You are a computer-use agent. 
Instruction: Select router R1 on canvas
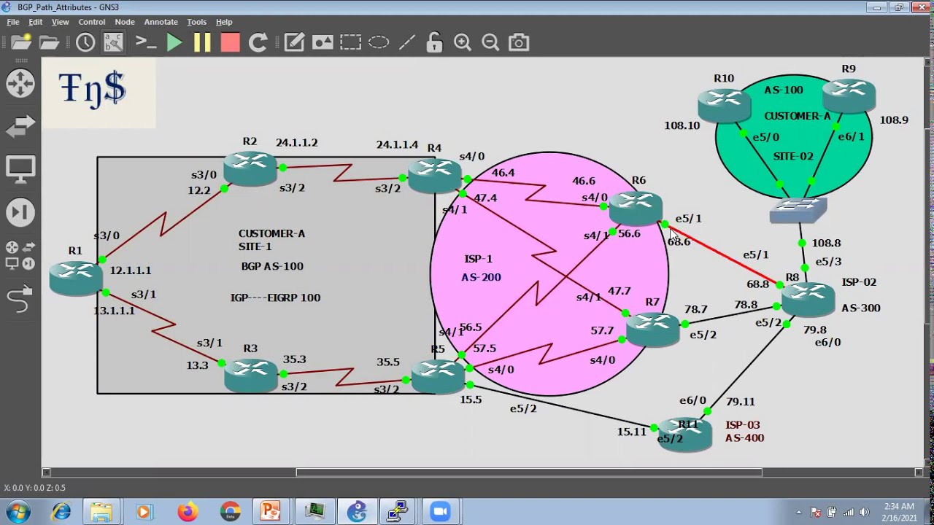click(76, 277)
